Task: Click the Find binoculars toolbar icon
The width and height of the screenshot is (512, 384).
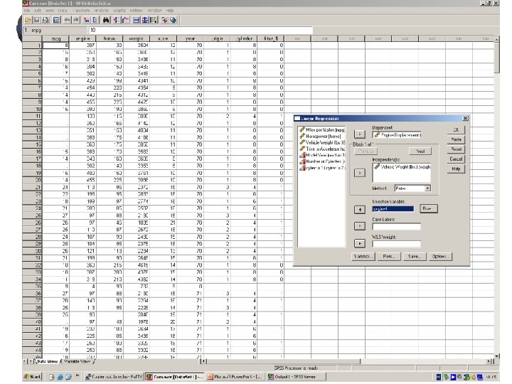Action: pos(106,20)
